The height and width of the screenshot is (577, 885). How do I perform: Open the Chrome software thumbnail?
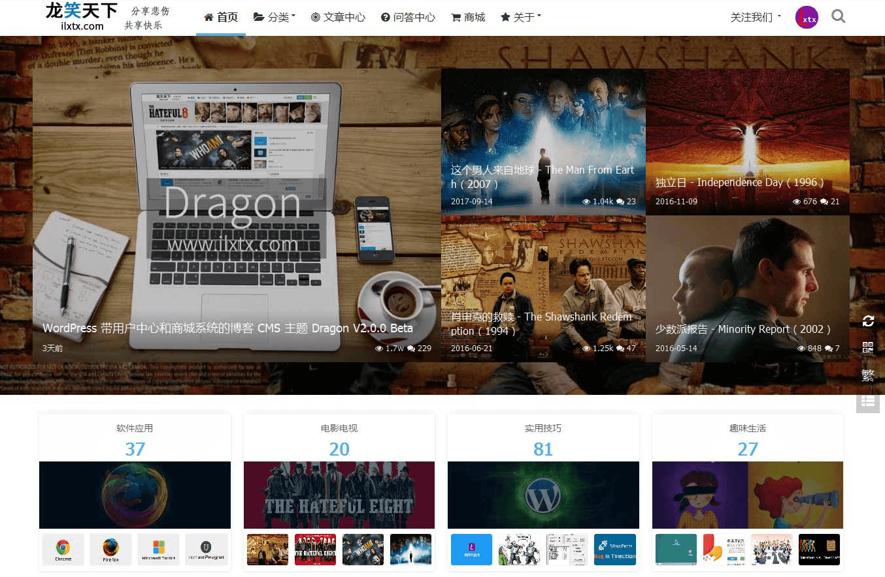coord(63,550)
